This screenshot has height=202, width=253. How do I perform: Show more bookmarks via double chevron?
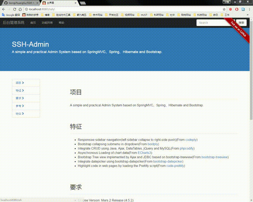[247, 15]
